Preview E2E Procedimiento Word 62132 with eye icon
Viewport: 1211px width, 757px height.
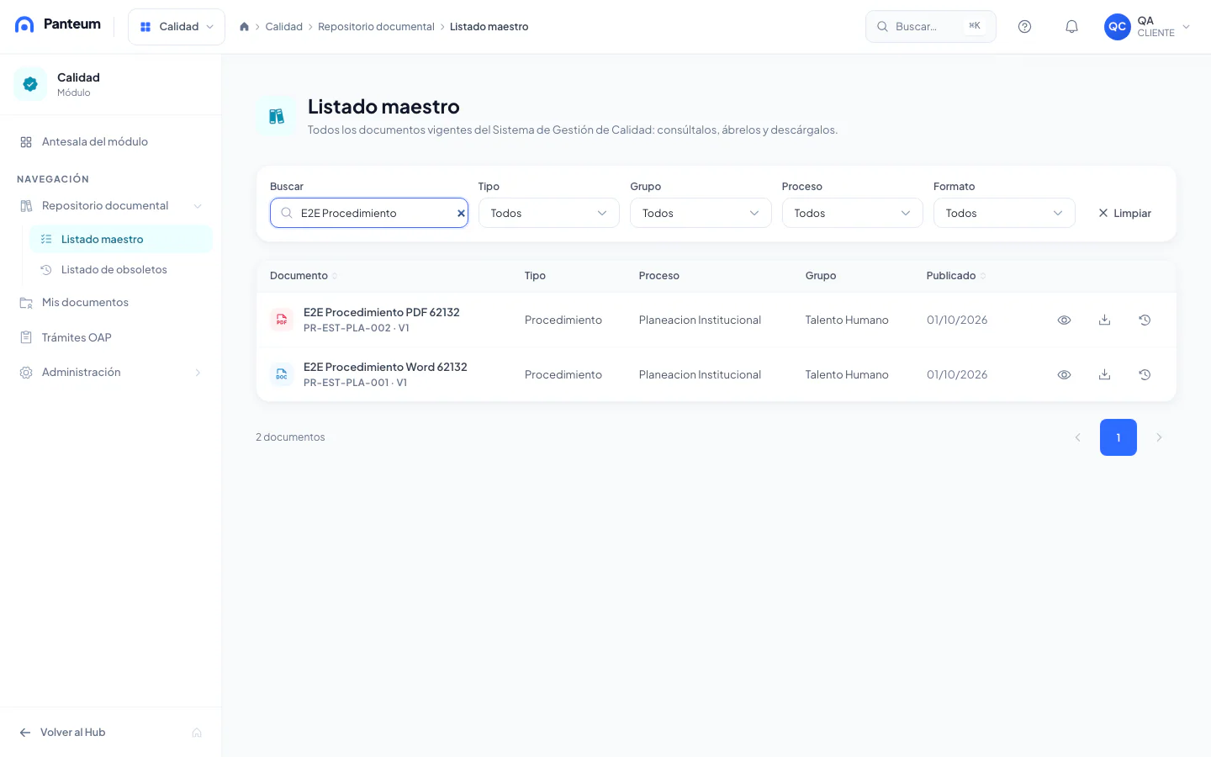(x=1064, y=374)
